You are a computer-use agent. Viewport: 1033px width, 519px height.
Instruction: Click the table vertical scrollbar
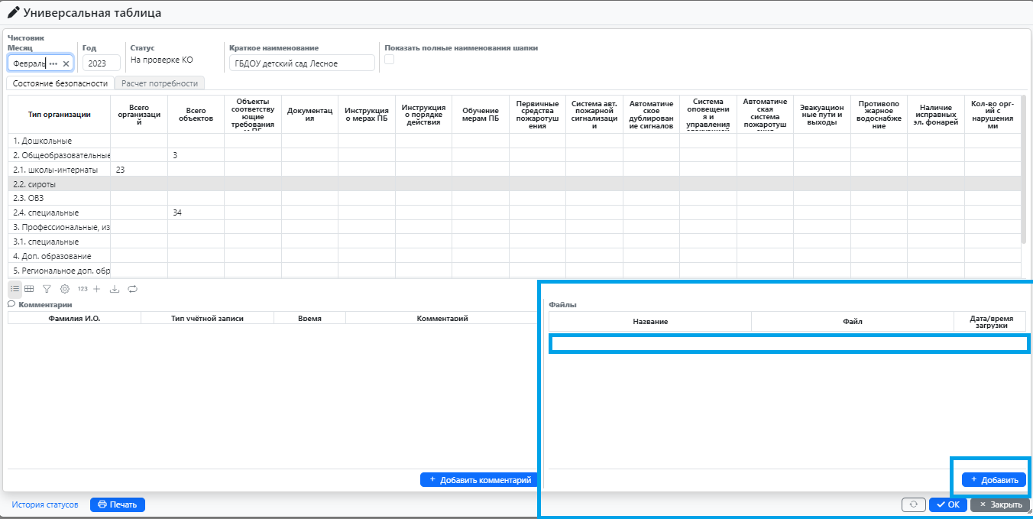pyautogui.click(x=1024, y=168)
